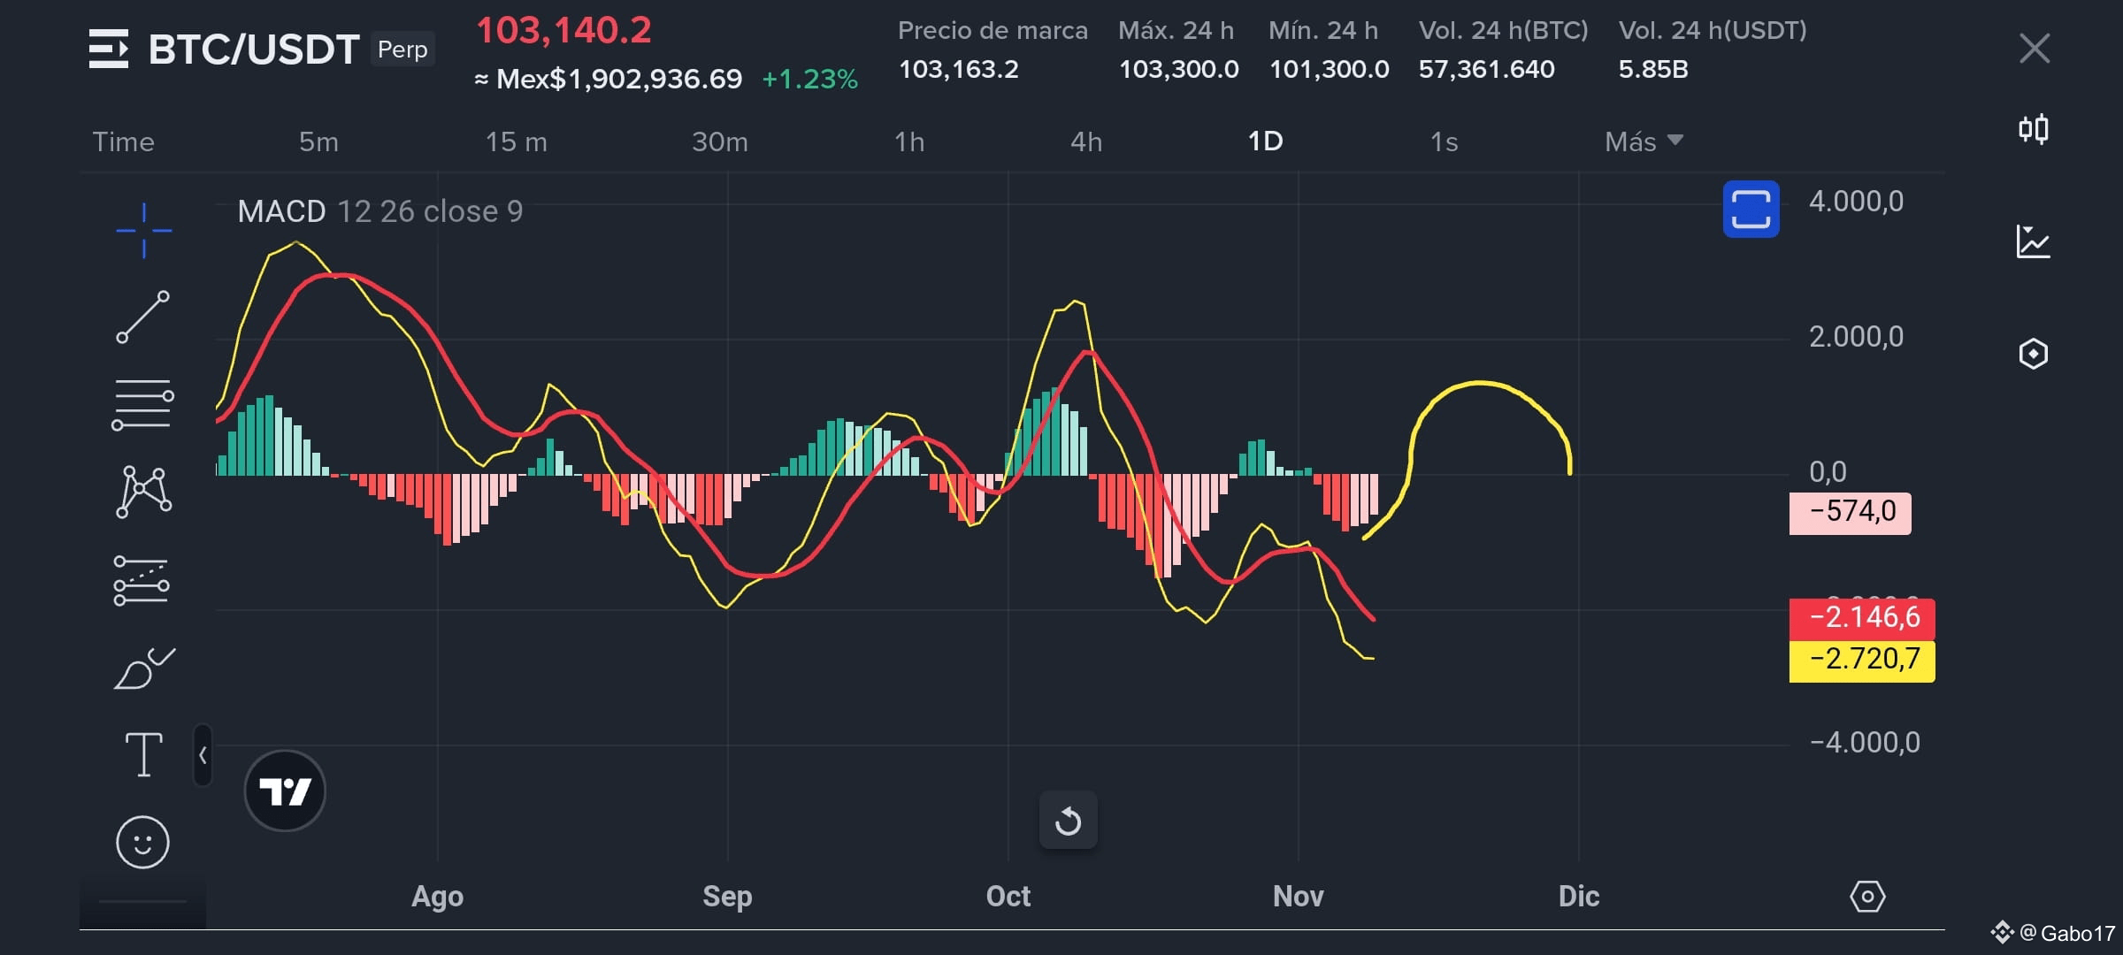Select the trend line drawing tool
This screenshot has width=2123, height=955.
point(143,317)
